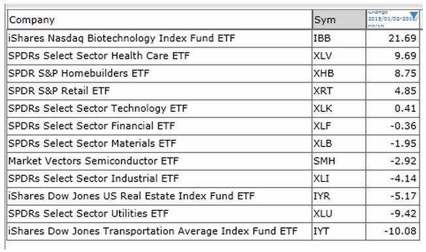Click the XLF symbol cell
The image size is (426, 252).
pos(339,126)
